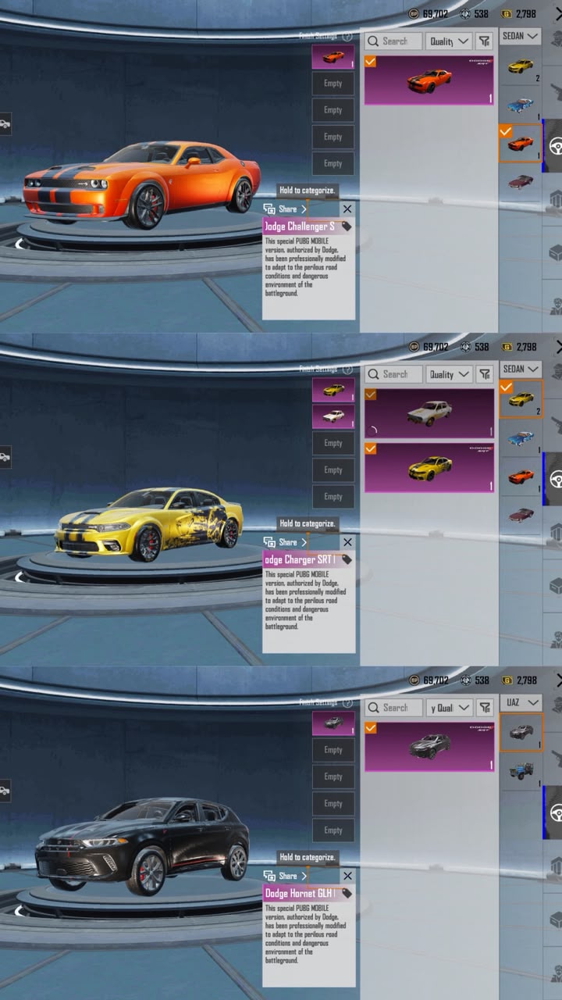Click the car icon at the Challenger screen's left edge
562x1000 pixels.
pyautogui.click(x=5, y=123)
